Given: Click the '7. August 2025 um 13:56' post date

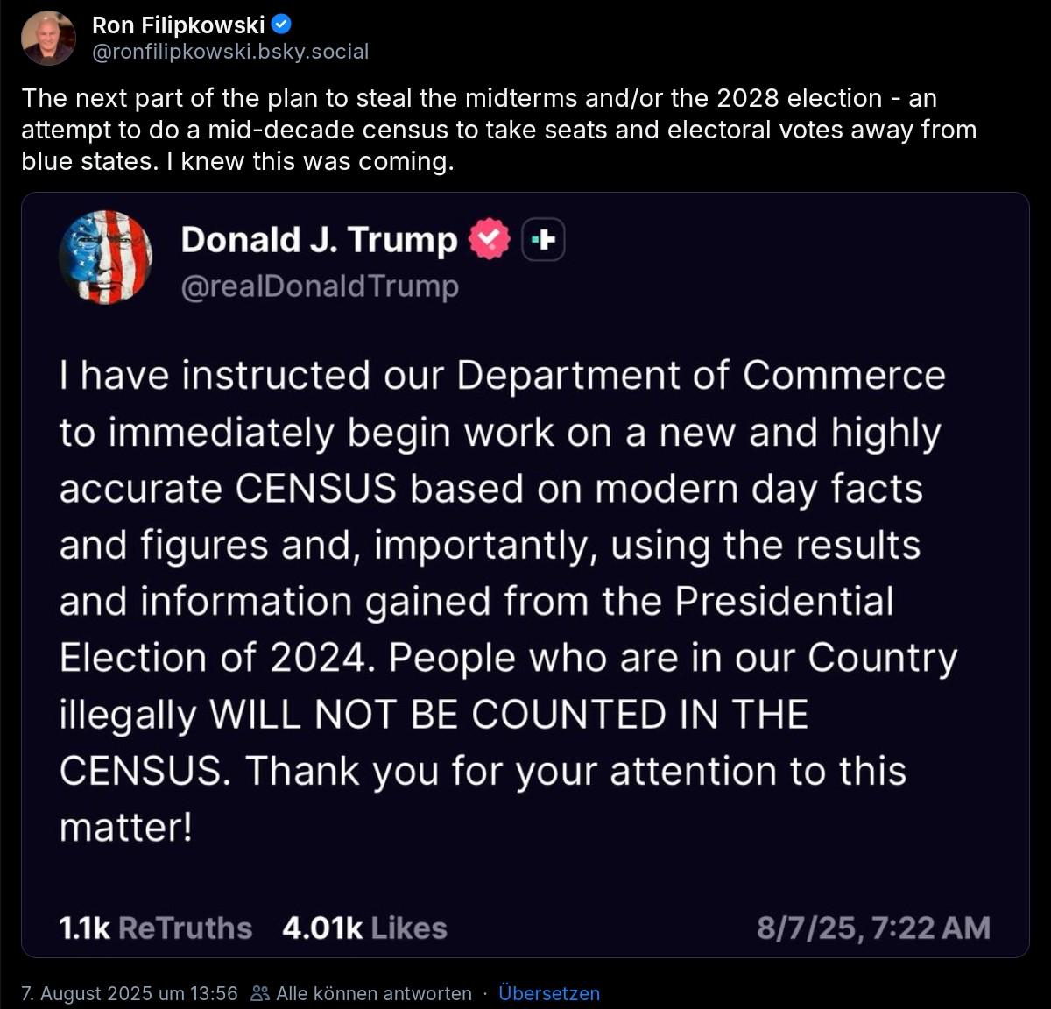Looking at the screenshot, I should coord(130,993).
